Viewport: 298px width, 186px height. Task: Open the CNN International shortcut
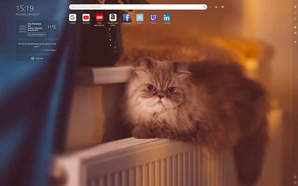[99, 18]
